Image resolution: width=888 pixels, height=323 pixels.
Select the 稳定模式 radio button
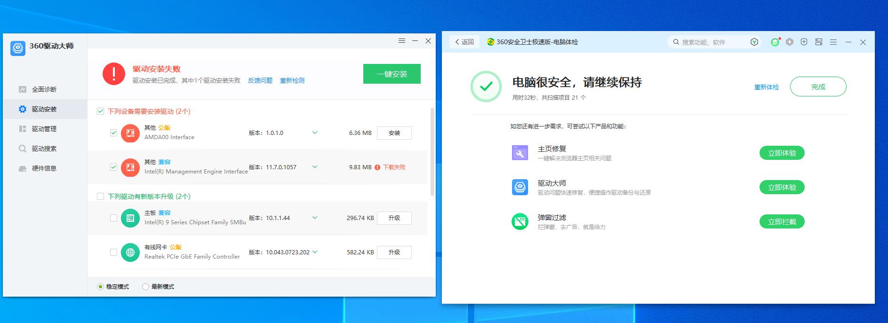click(100, 287)
